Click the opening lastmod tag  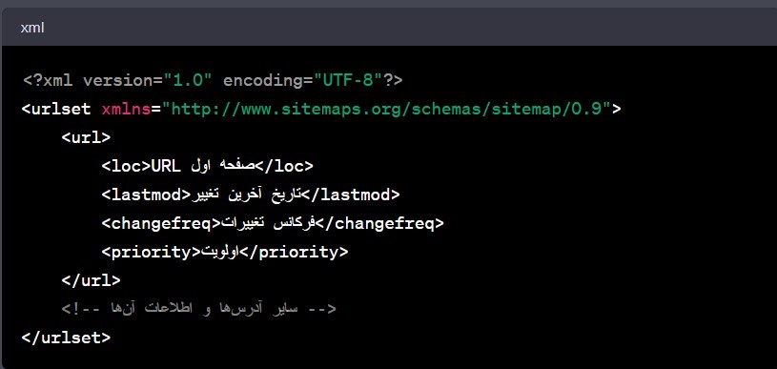tap(146, 195)
